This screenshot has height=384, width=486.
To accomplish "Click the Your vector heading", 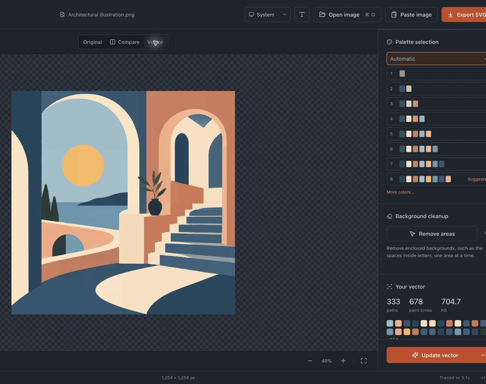I will (x=410, y=287).
